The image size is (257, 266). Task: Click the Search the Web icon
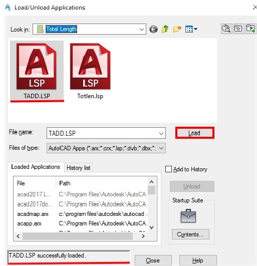click(x=226, y=29)
